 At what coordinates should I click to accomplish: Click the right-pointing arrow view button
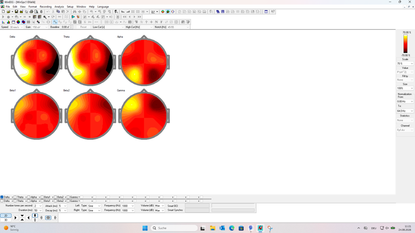click(15, 218)
